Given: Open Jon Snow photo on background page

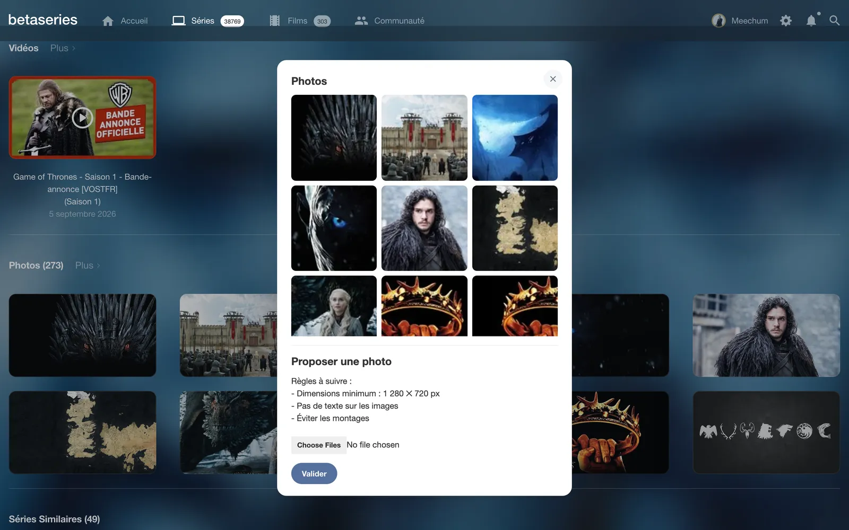Looking at the screenshot, I should coord(766,335).
